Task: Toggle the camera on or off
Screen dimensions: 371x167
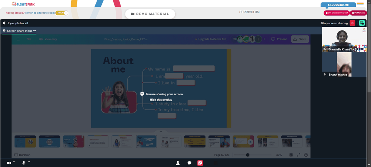Action: 9,163
